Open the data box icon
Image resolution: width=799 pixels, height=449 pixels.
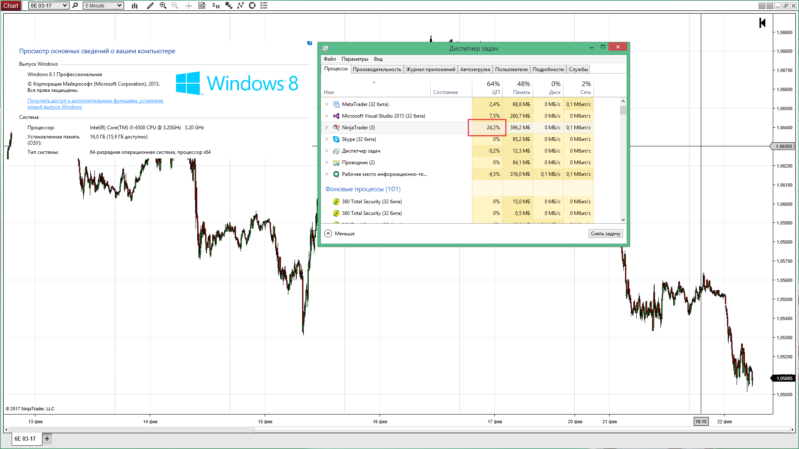click(202, 5)
